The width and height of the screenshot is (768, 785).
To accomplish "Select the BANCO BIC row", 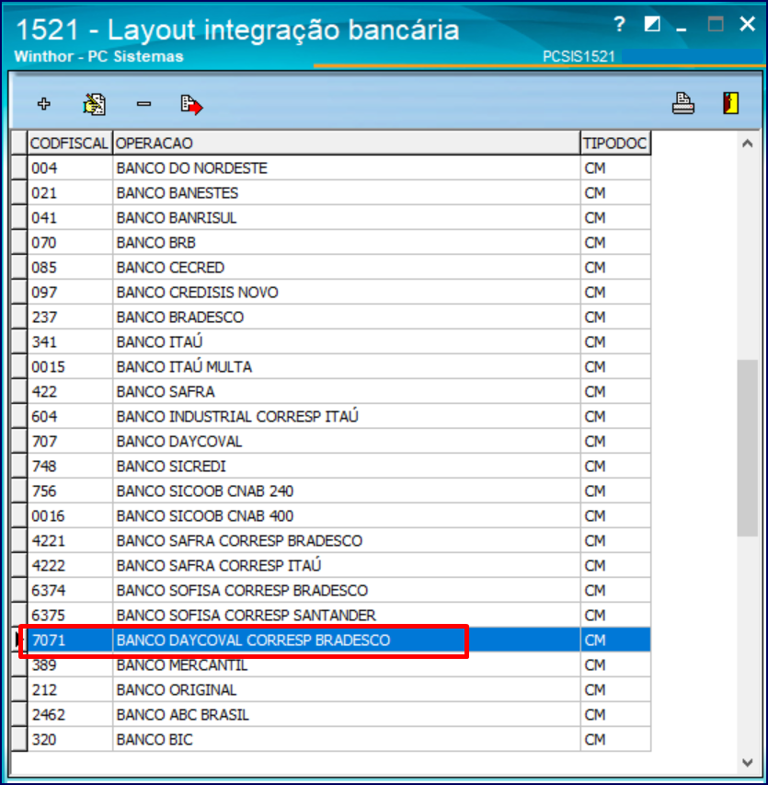I will click(331, 739).
